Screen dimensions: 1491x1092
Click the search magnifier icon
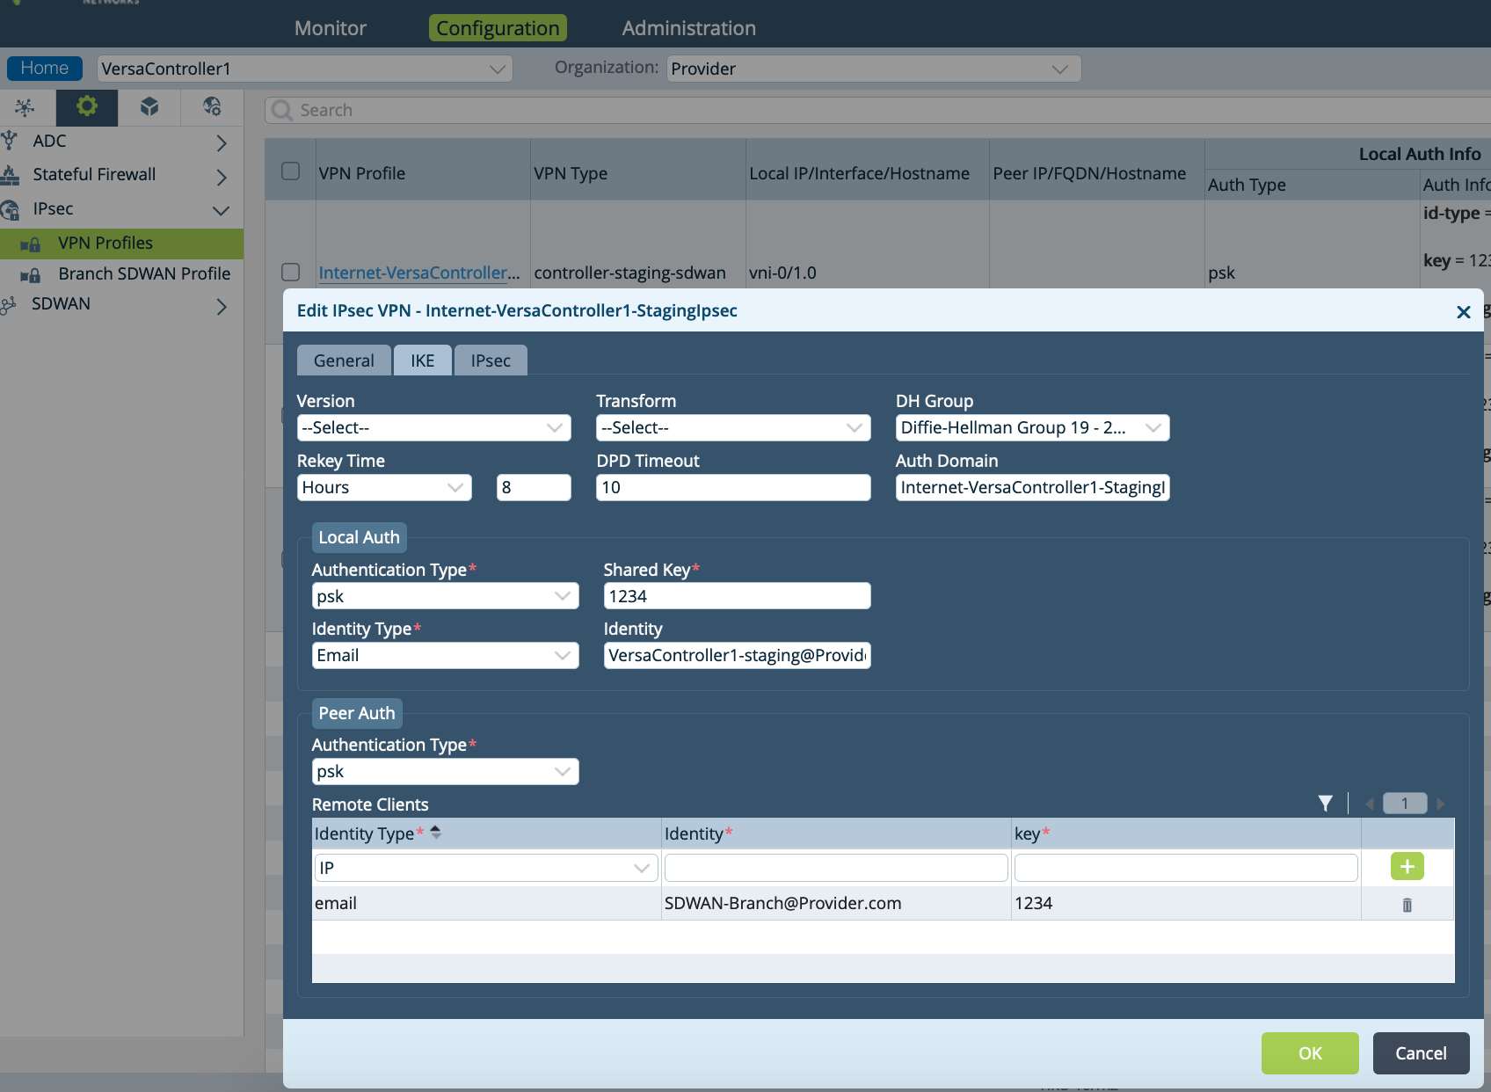point(282,110)
